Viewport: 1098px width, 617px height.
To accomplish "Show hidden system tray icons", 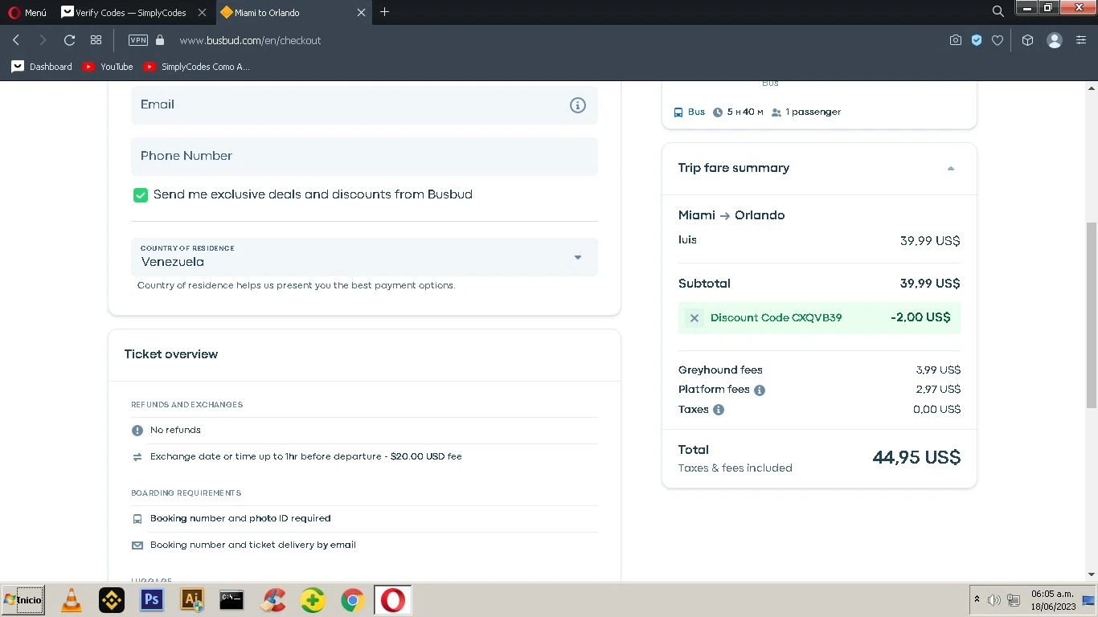I will 977,599.
